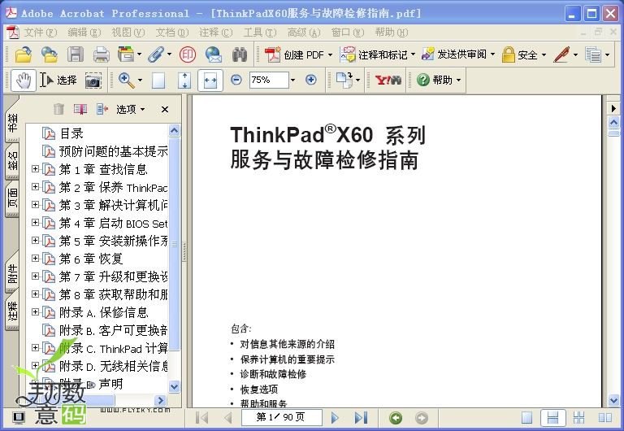Click the expand current bookmark icon

[102, 109]
